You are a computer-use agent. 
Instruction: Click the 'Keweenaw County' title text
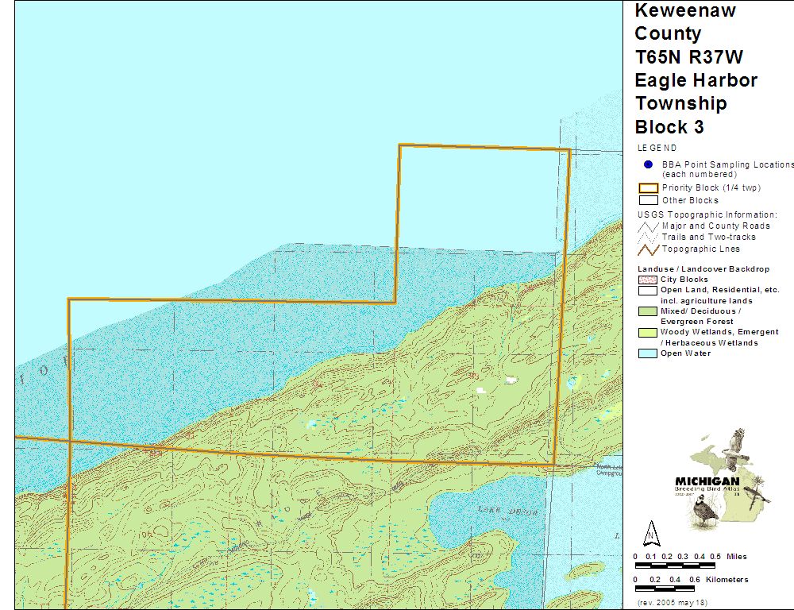tap(685, 22)
